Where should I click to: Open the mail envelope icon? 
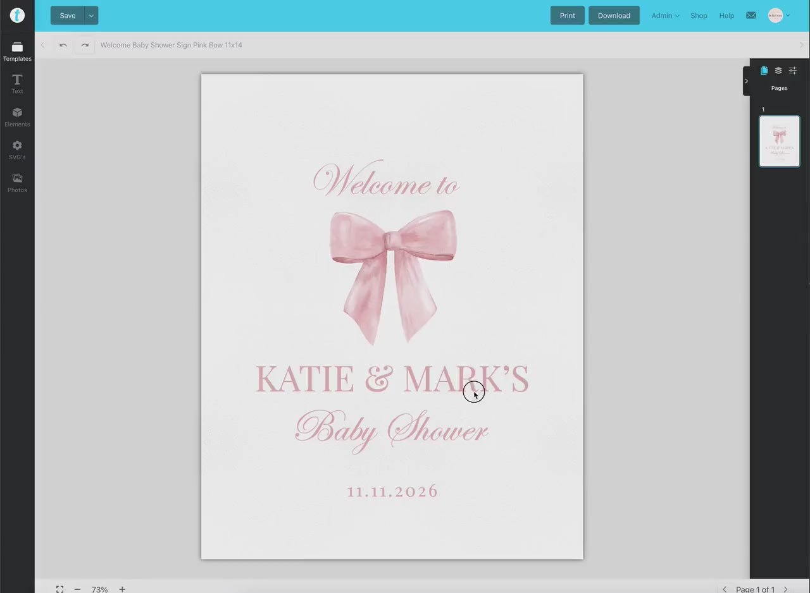(751, 15)
